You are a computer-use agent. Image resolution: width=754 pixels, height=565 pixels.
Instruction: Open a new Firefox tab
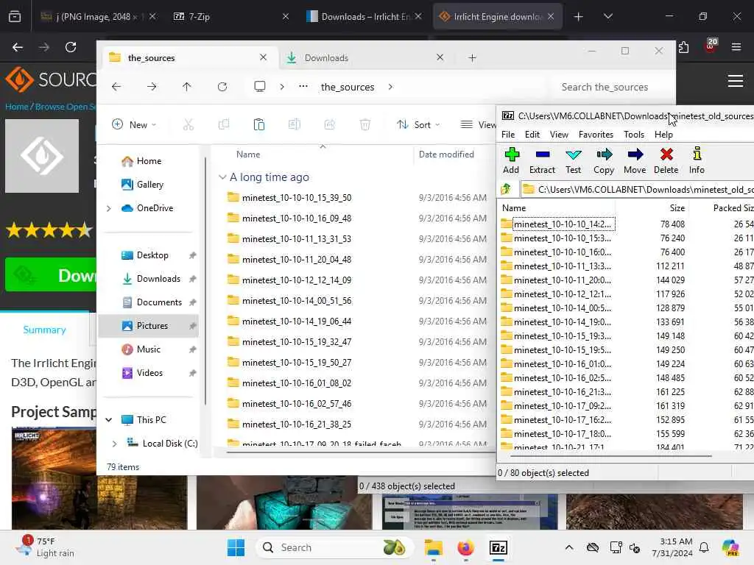(578, 16)
